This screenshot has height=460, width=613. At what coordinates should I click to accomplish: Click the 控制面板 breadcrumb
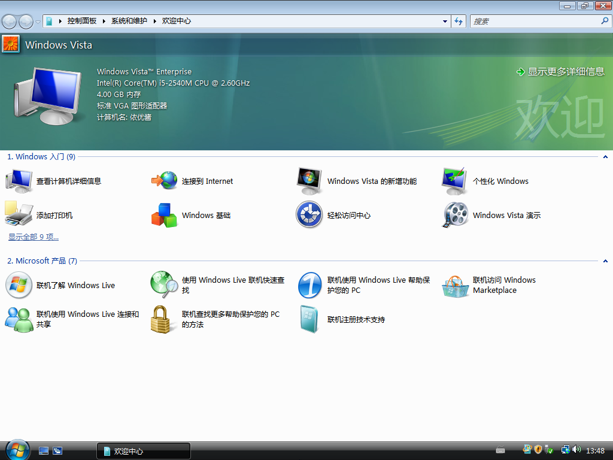click(x=81, y=21)
